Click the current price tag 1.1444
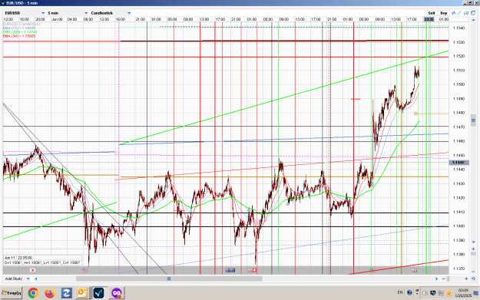The width and height of the screenshot is (480, 300). [x=458, y=163]
